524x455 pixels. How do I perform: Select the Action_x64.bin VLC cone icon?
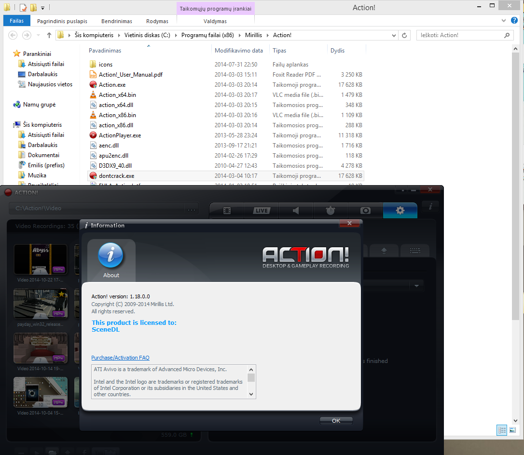point(93,95)
